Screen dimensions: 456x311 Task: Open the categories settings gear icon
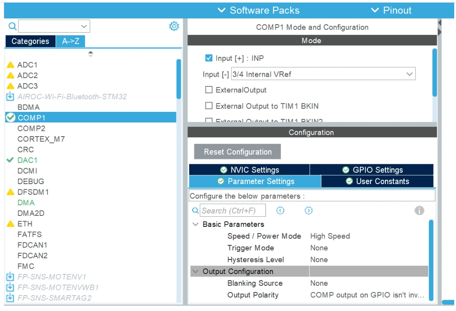[x=174, y=26]
